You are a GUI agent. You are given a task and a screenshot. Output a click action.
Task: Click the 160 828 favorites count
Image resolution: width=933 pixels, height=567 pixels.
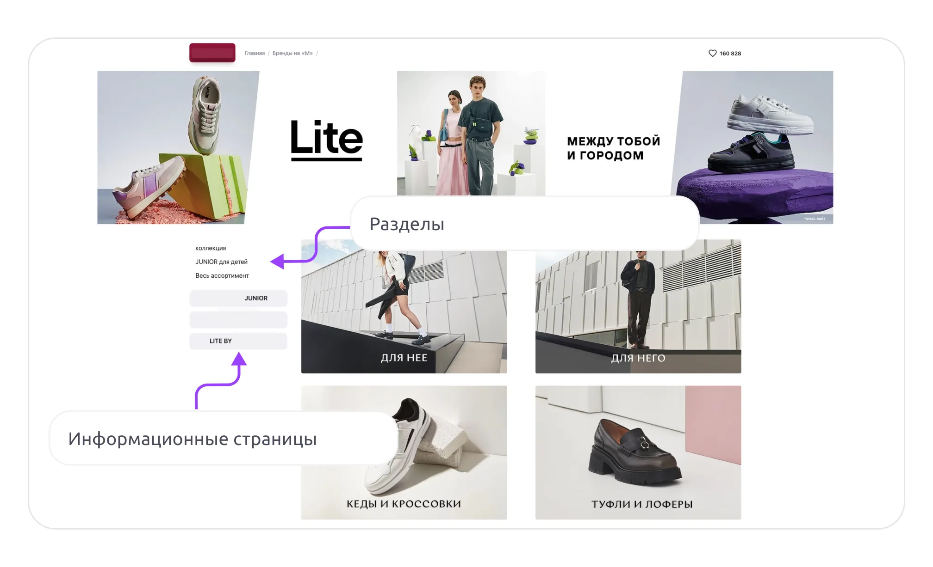tap(730, 53)
